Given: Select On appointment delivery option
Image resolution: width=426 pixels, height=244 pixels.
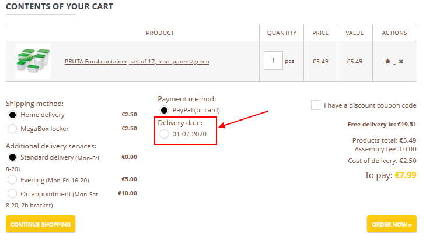Looking at the screenshot, I should click(x=12, y=194).
